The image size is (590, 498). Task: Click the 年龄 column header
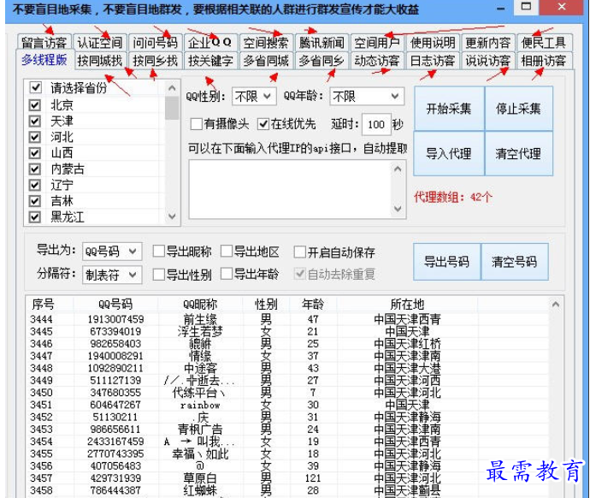point(313,304)
